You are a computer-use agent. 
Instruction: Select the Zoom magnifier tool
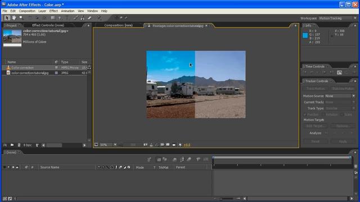(x=21, y=18)
